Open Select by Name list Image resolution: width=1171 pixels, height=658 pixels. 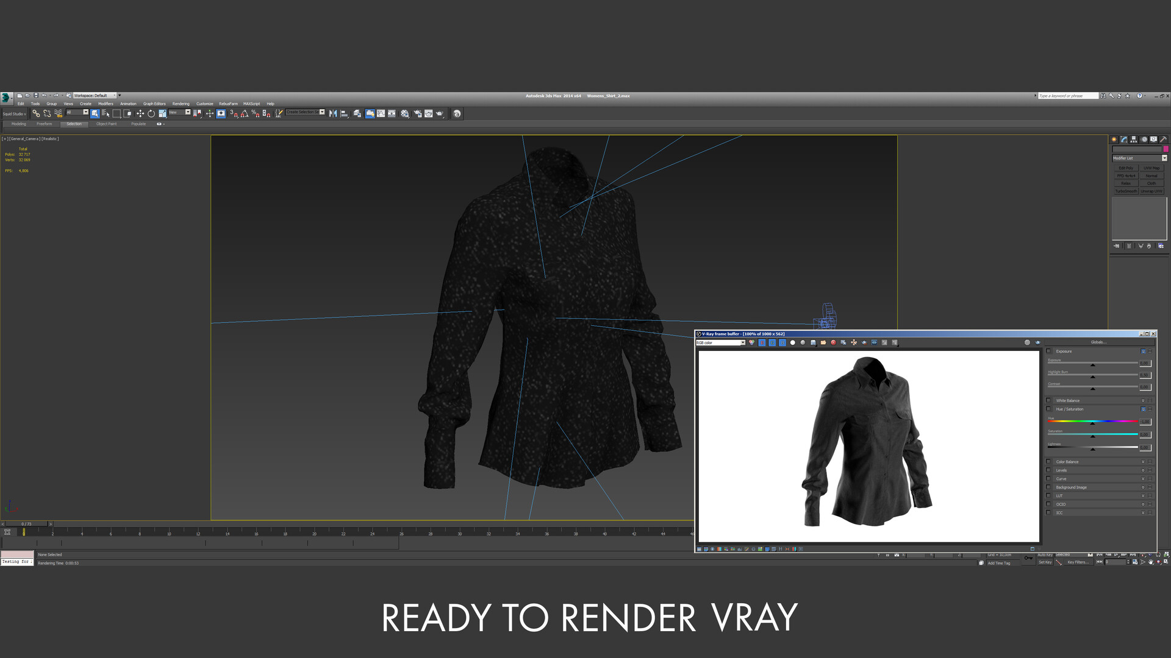pos(106,113)
